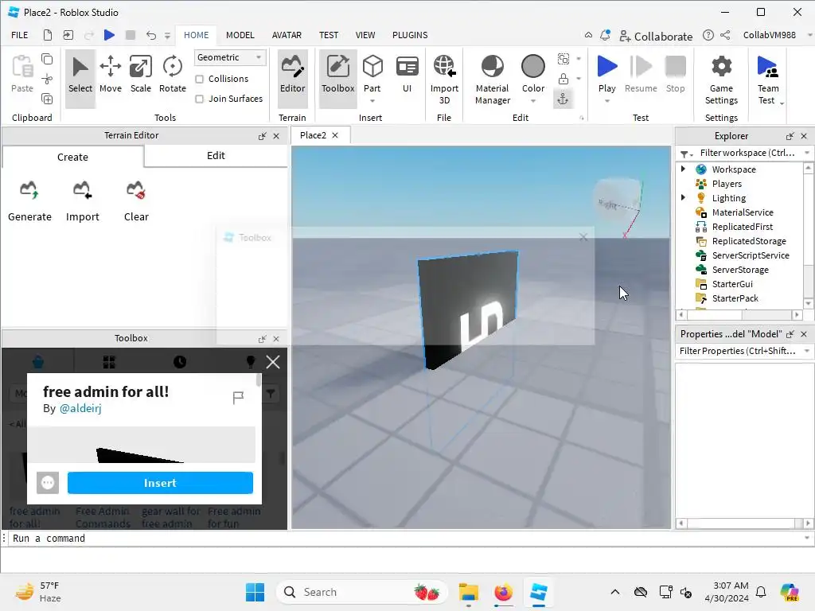Viewport: 815px width, 611px height.
Task: Click the asset more options button
Action: pyautogui.click(x=48, y=483)
